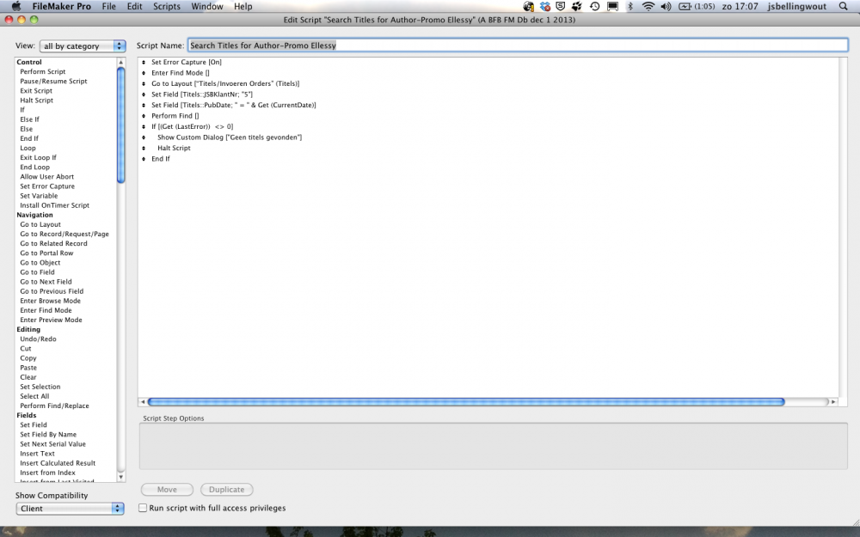This screenshot has height=537, width=860.
Task: Open the Time Machine menu bar icon
Action: pyautogui.click(x=594, y=7)
